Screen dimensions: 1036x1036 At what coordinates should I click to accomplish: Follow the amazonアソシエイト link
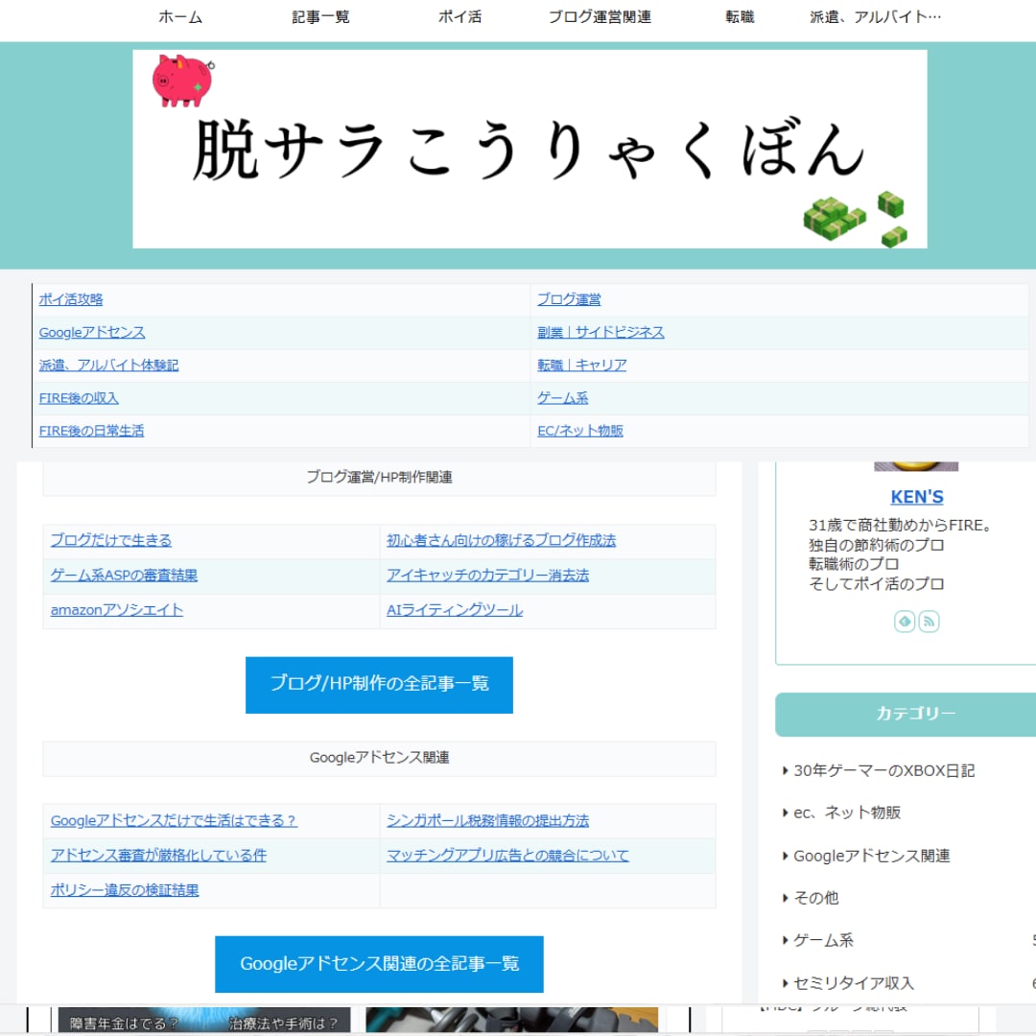point(117,610)
